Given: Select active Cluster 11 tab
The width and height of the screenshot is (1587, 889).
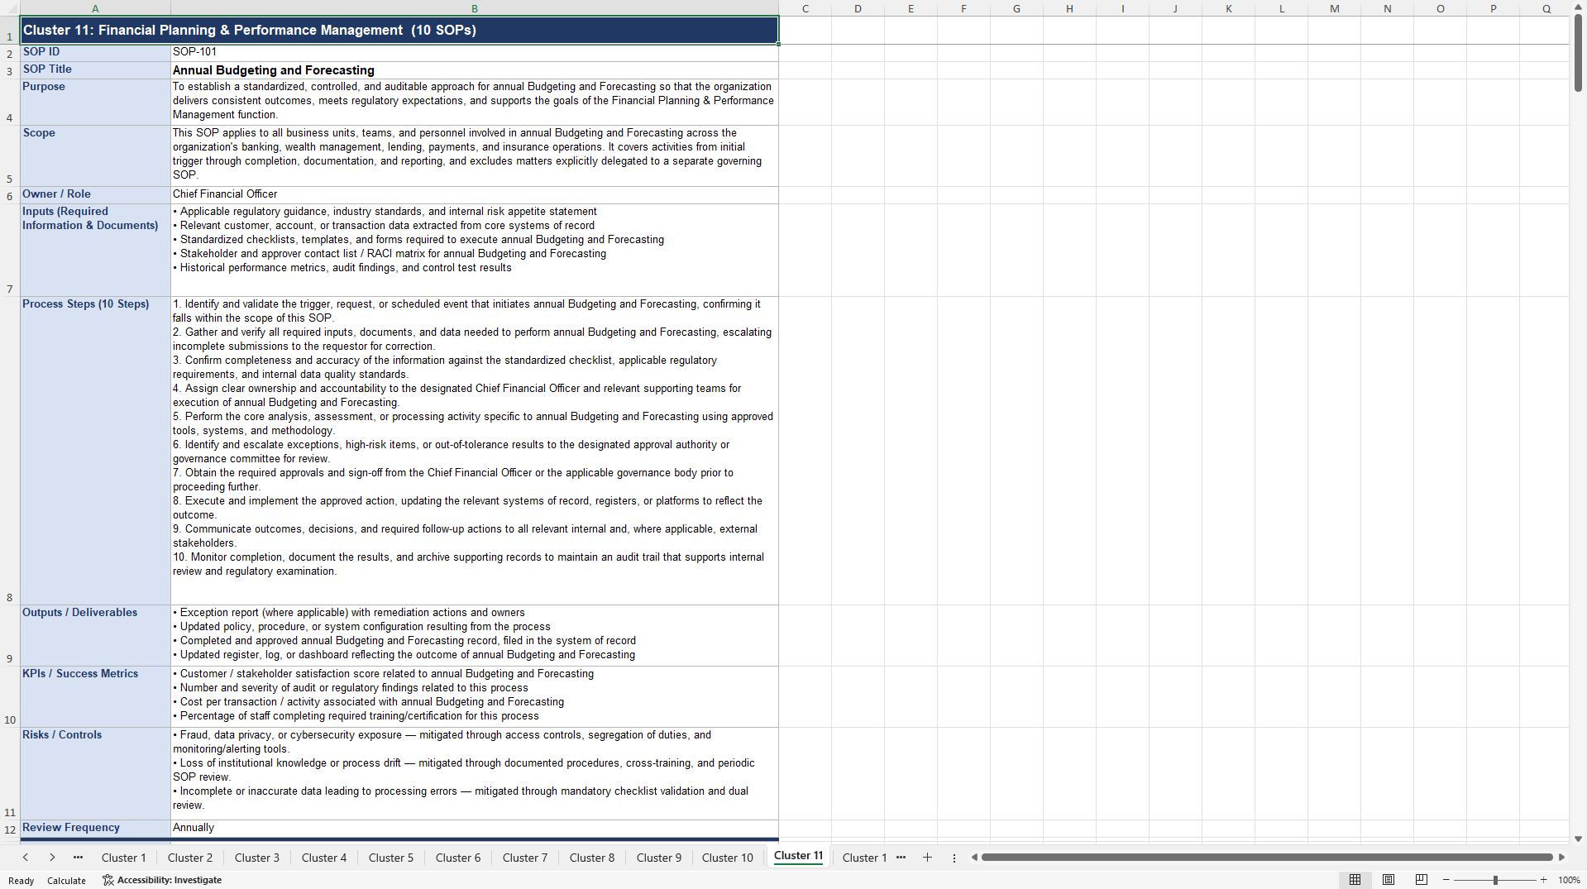Looking at the screenshot, I should tap(799, 856).
